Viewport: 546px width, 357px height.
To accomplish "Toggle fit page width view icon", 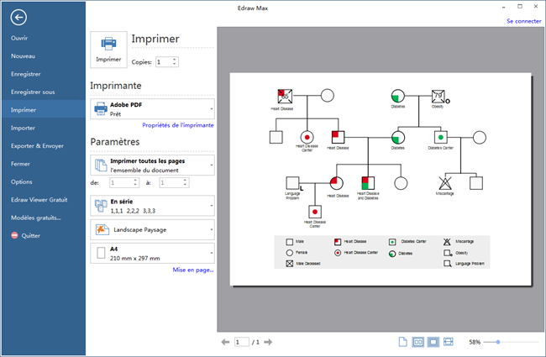I will 449,342.
